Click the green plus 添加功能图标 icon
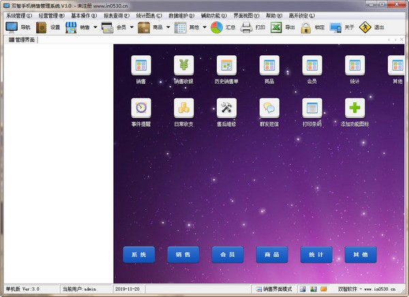 (x=354, y=108)
